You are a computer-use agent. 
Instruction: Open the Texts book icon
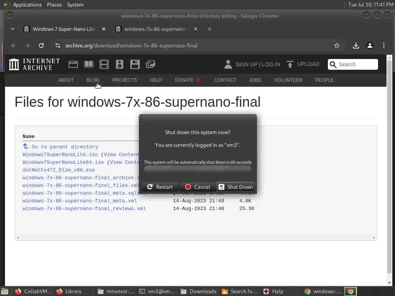click(x=88, y=64)
